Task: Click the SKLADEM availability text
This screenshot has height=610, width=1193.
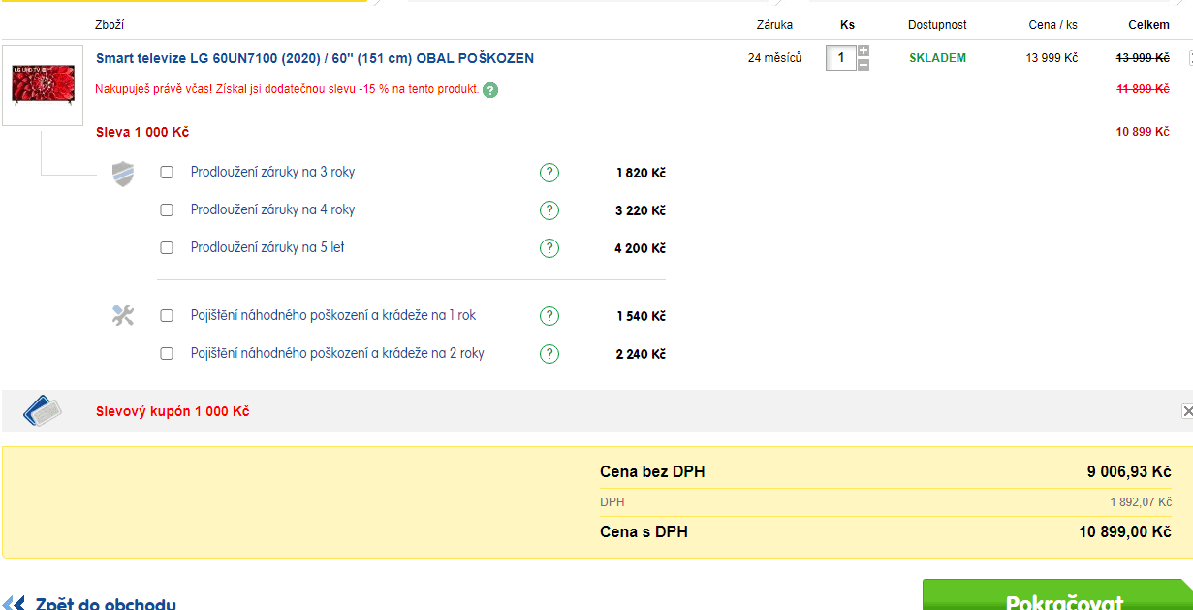Action: (x=937, y=58)
